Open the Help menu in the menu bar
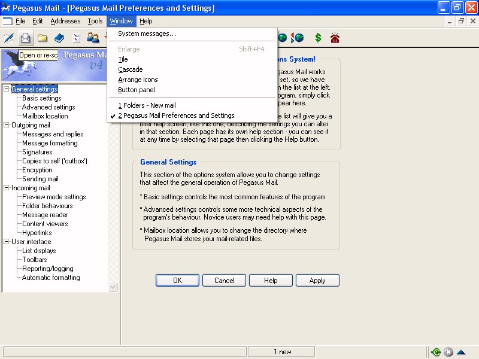479x359 pixels. pyautogui.click(x=146, y=21)
